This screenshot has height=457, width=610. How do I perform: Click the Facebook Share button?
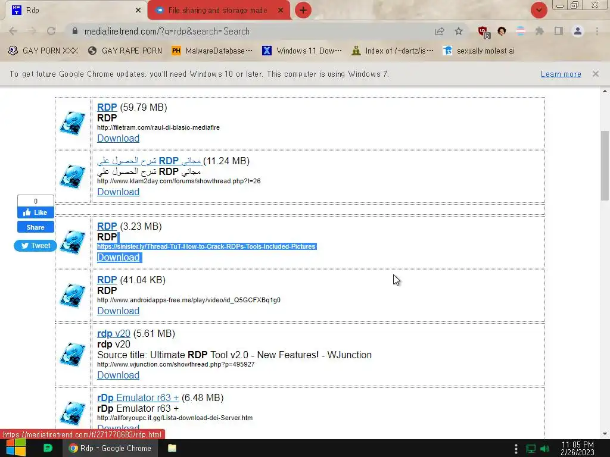point(35,227)
